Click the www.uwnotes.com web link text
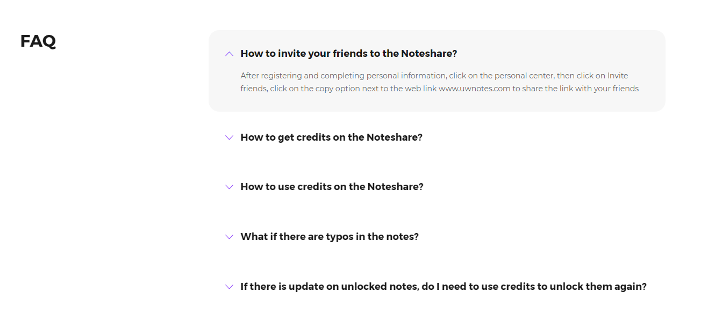 [474, 89]
